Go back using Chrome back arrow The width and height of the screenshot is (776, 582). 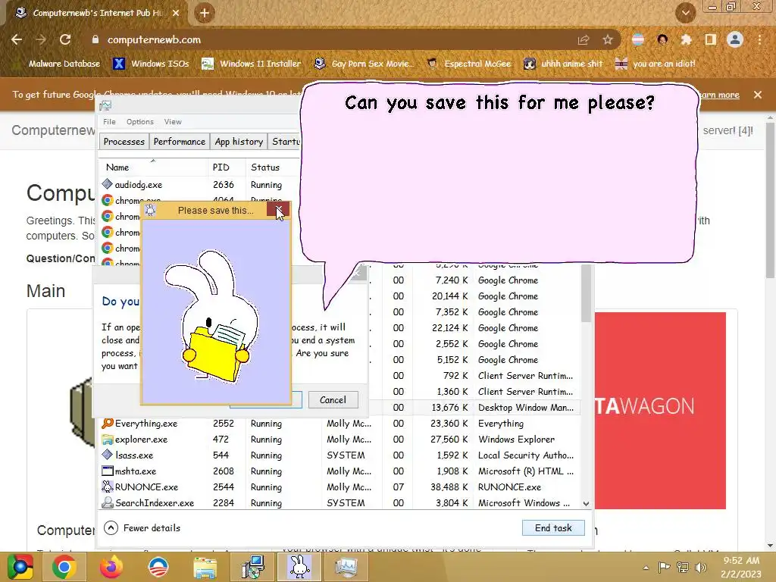[x=17, y=39]
